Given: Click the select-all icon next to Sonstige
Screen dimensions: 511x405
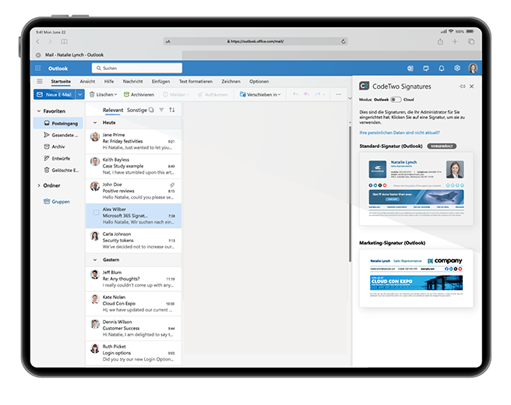Looking at the screenshot, I should (151, 110).
